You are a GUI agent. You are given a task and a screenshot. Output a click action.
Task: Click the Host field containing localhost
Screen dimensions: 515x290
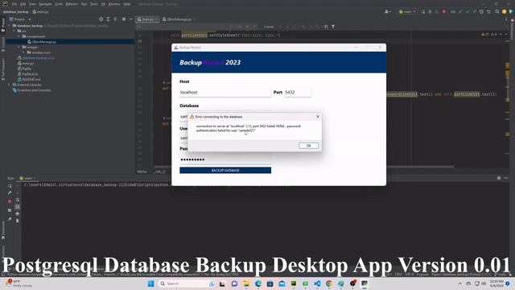tap(225, 93)
